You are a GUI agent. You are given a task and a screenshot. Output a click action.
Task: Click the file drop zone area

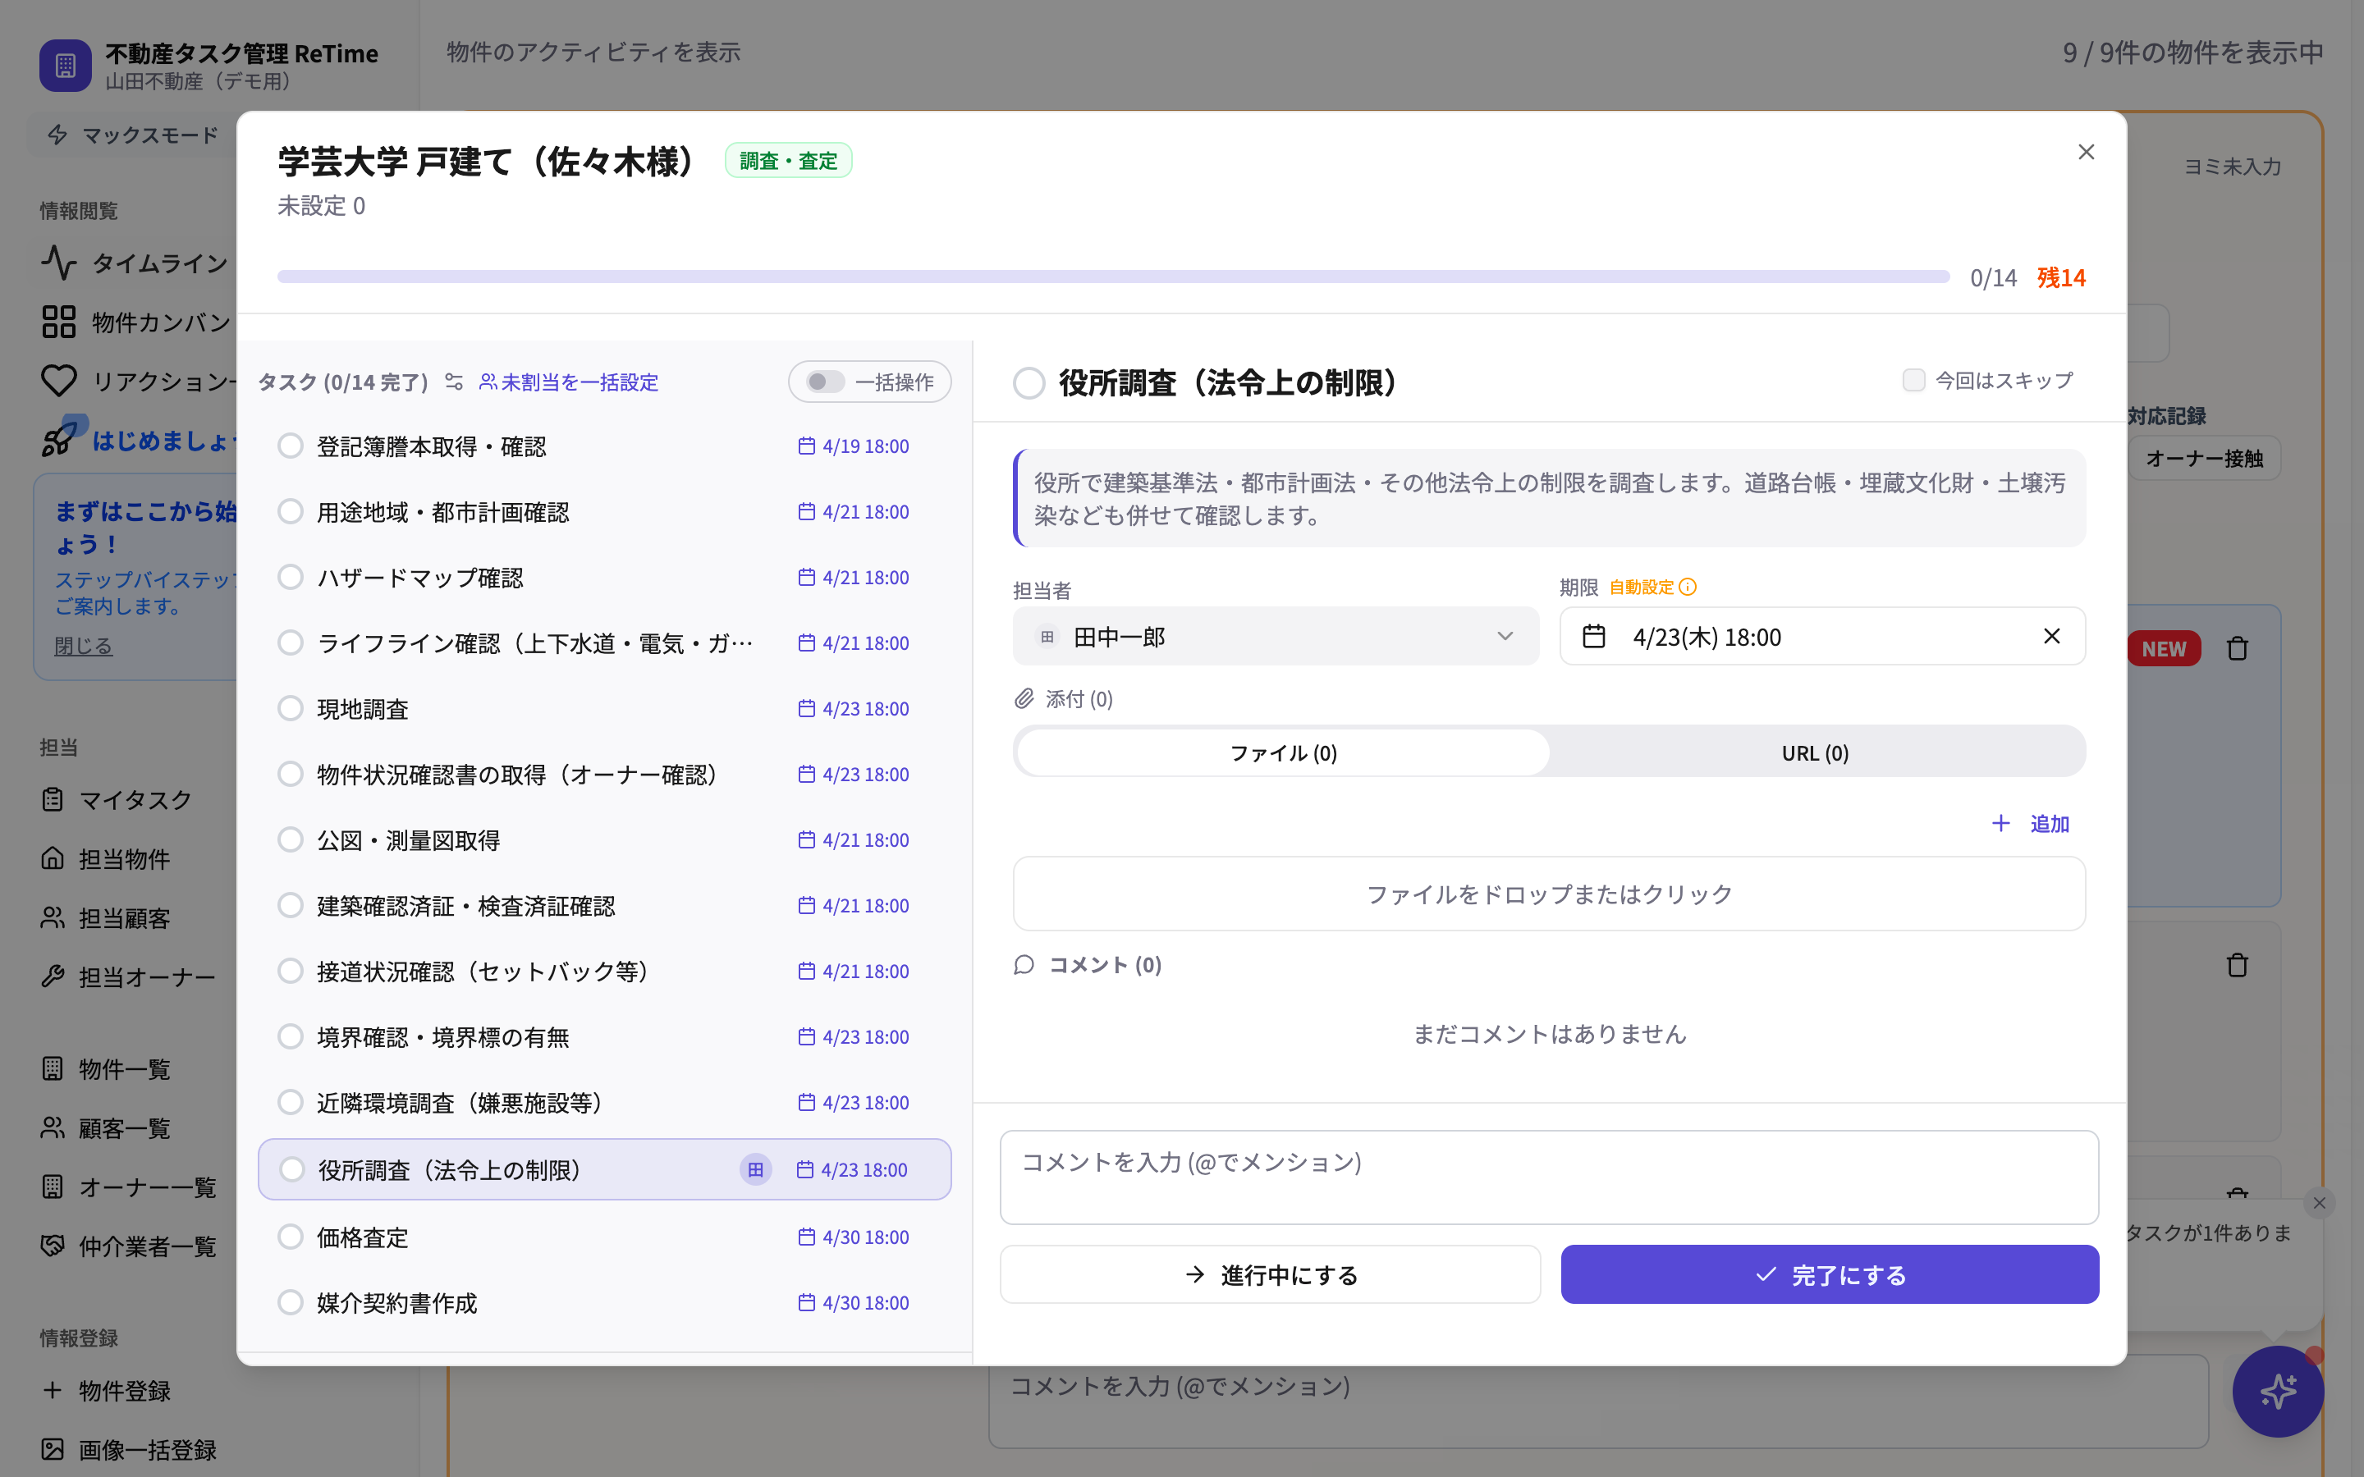(1549, 894)
